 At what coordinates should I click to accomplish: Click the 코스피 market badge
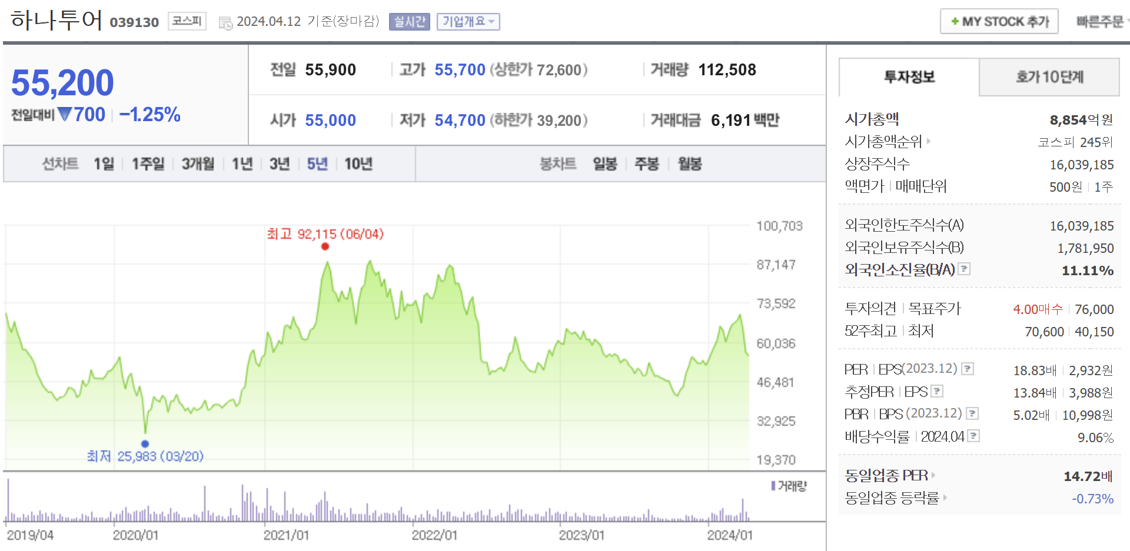187,21
